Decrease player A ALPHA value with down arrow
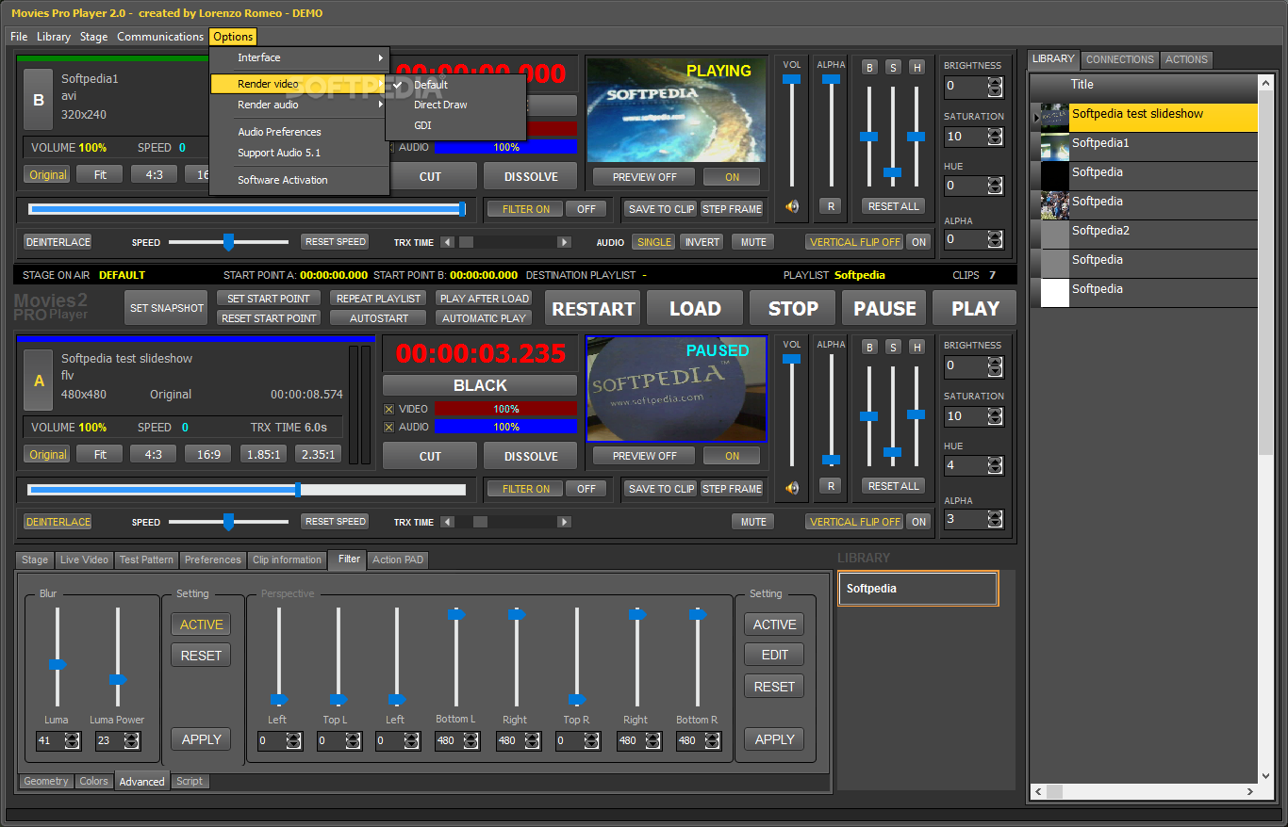Viewport: 1288px width, 827px height. click(x=995, y=524)
